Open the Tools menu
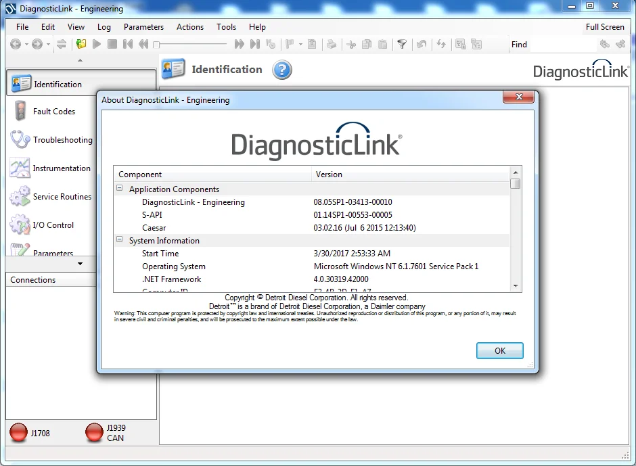 point(226,27)
